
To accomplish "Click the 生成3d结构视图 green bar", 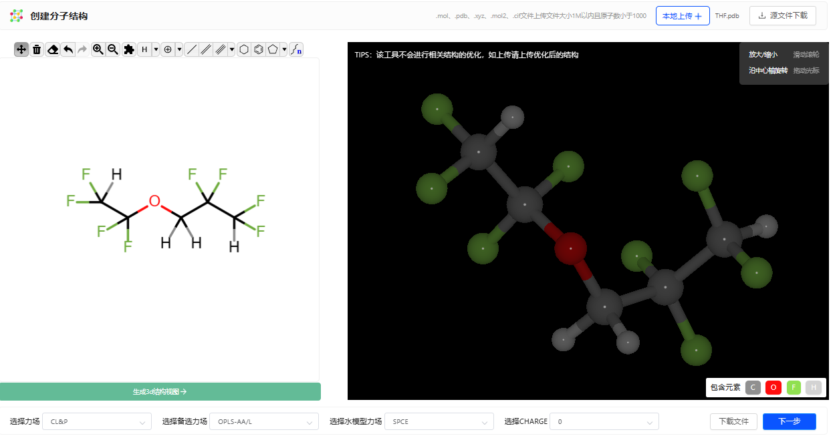I will [x=160, y=392].
